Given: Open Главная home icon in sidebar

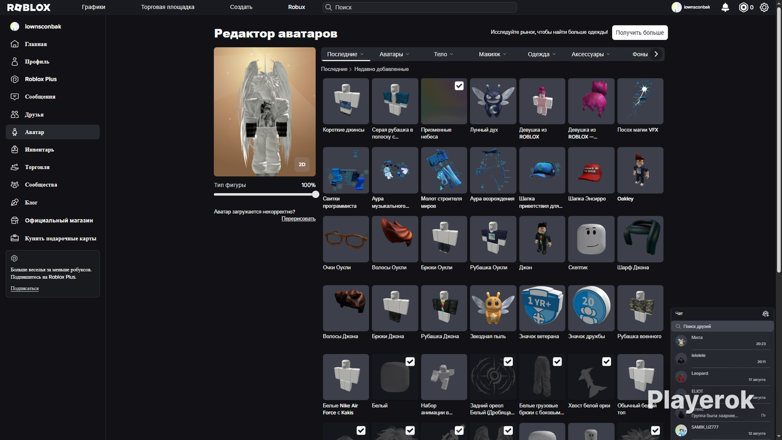Looking at the screenshot, I should [x=15, y=44].
